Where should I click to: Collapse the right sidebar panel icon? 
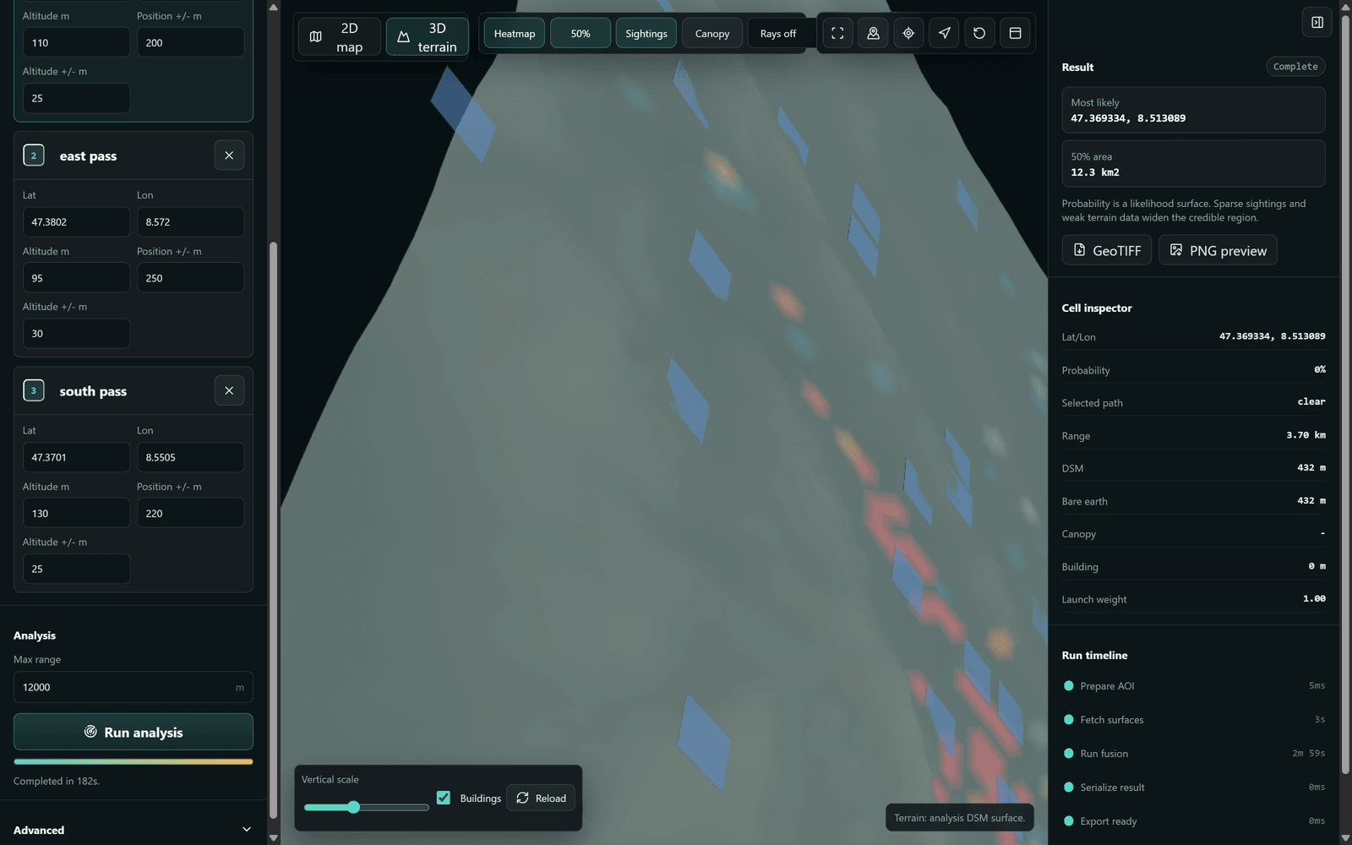(x=1317, y=22)
